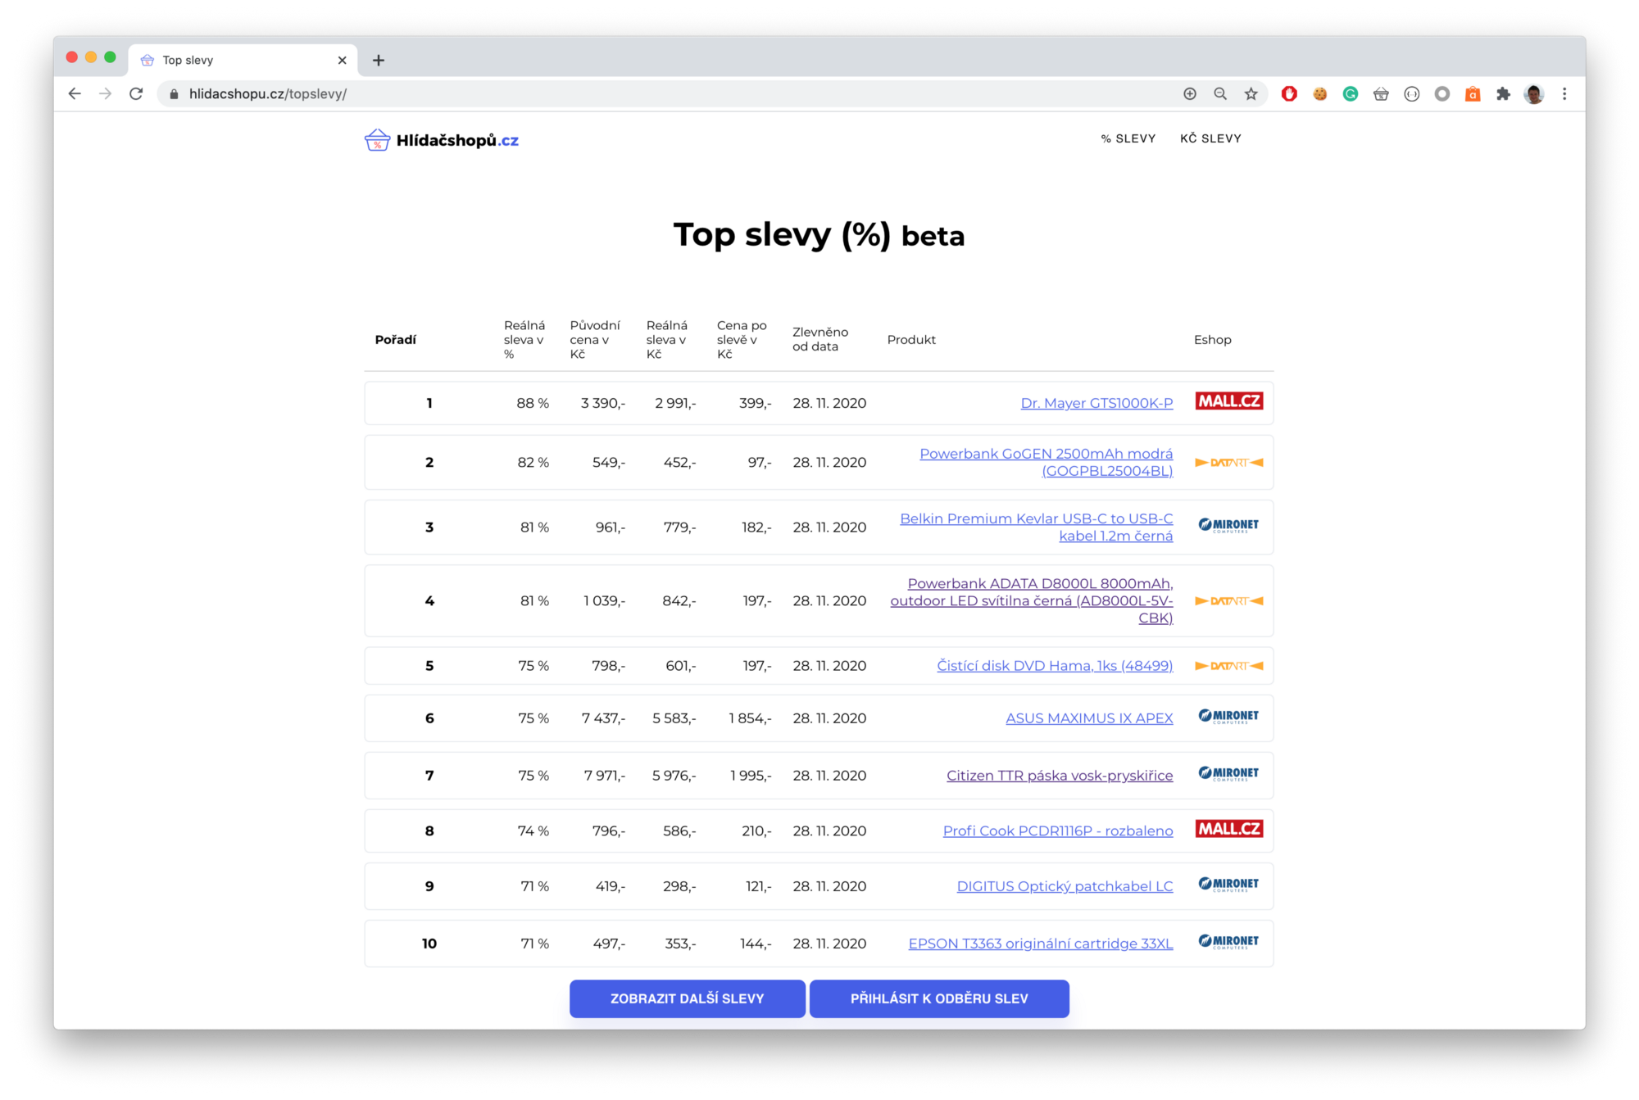Bookmark this page with the star icon

tap(1251, 93)
